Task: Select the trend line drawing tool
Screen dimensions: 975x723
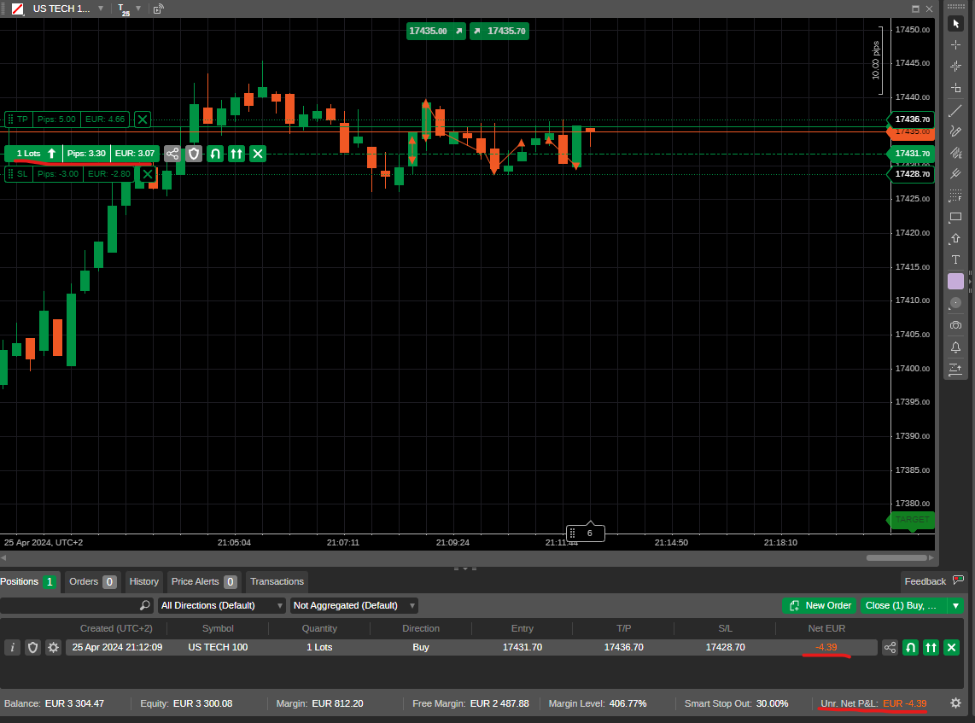Action: pyautogui.click(x=955, y=109)
